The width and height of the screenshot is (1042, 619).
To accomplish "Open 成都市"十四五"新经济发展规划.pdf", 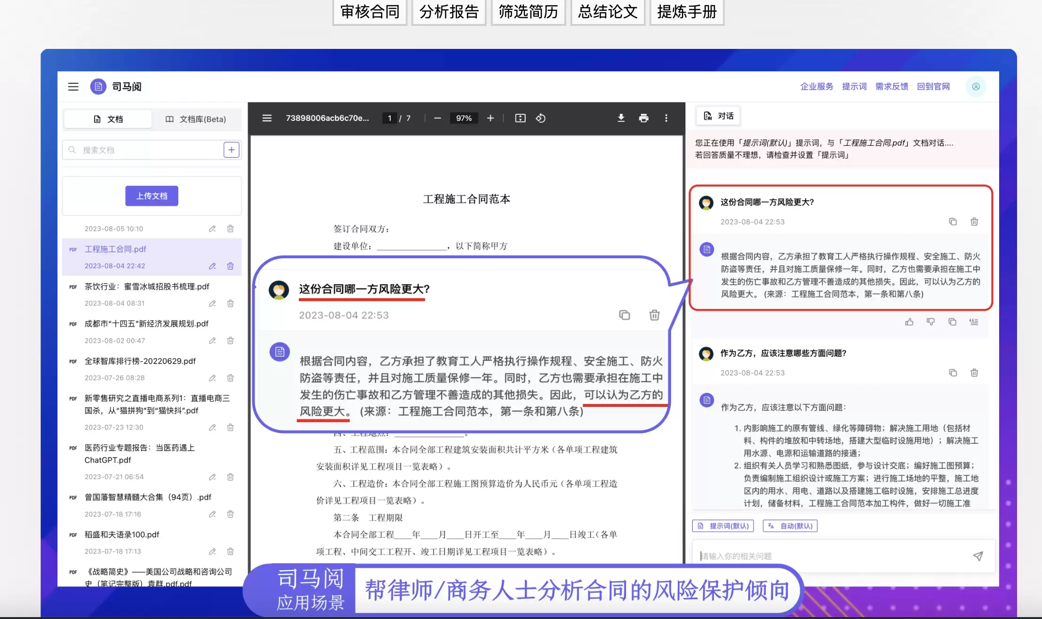I will click(x=146, y=324).
